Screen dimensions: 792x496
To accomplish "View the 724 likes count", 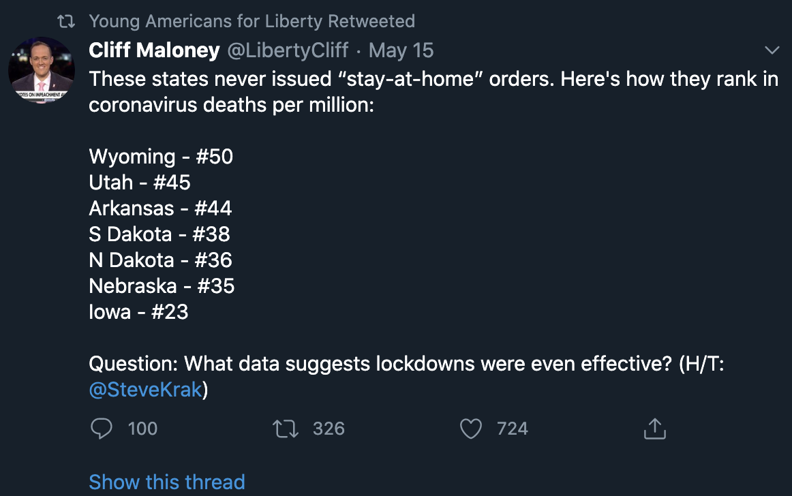I will [512, 429].
